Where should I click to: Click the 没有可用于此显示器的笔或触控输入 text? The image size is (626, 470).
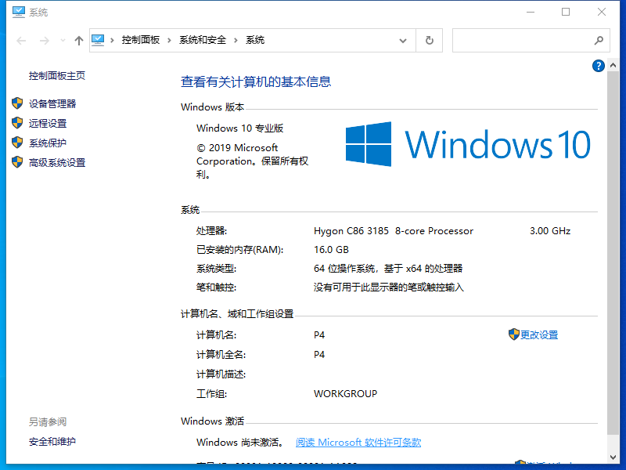pos(389,287)
